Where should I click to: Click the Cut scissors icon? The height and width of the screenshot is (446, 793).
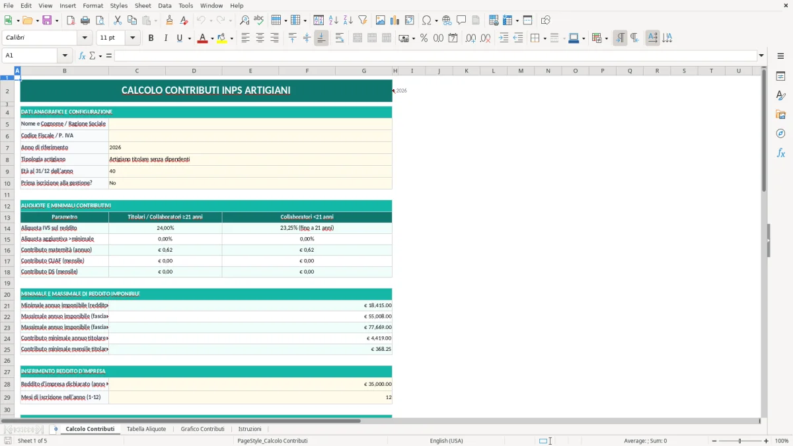(x=118, y=20)
